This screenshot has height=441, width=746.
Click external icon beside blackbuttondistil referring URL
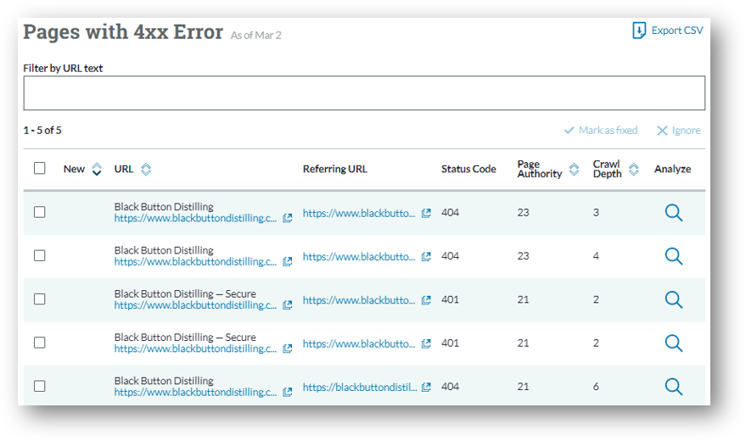(426, 387)
